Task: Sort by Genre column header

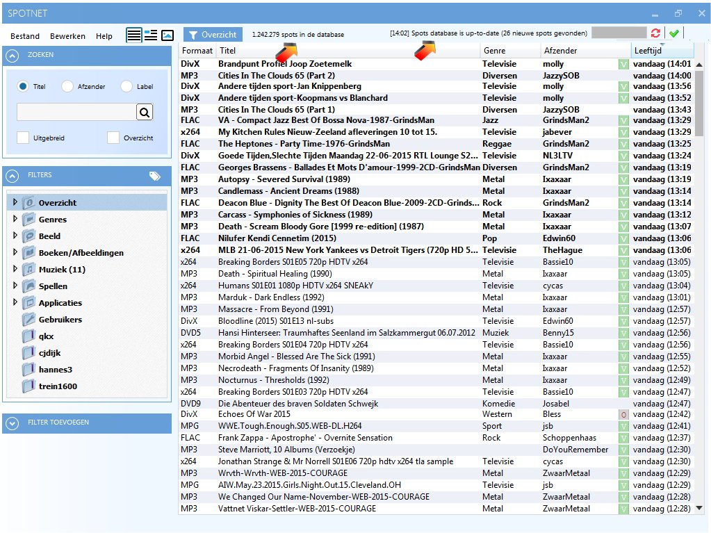Action: tap(511, 51)
